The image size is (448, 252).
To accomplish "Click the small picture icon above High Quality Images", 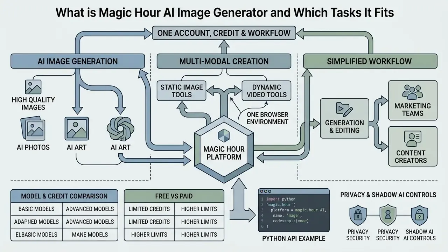I will pos(33,86).
